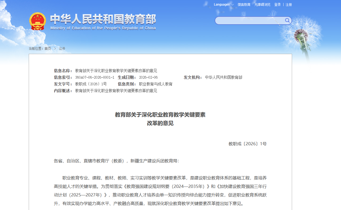Screen dimensions: 341x210
Task: Click the generation date 2026-02-06
Action: pyautogui.click(x=148, y=78)
